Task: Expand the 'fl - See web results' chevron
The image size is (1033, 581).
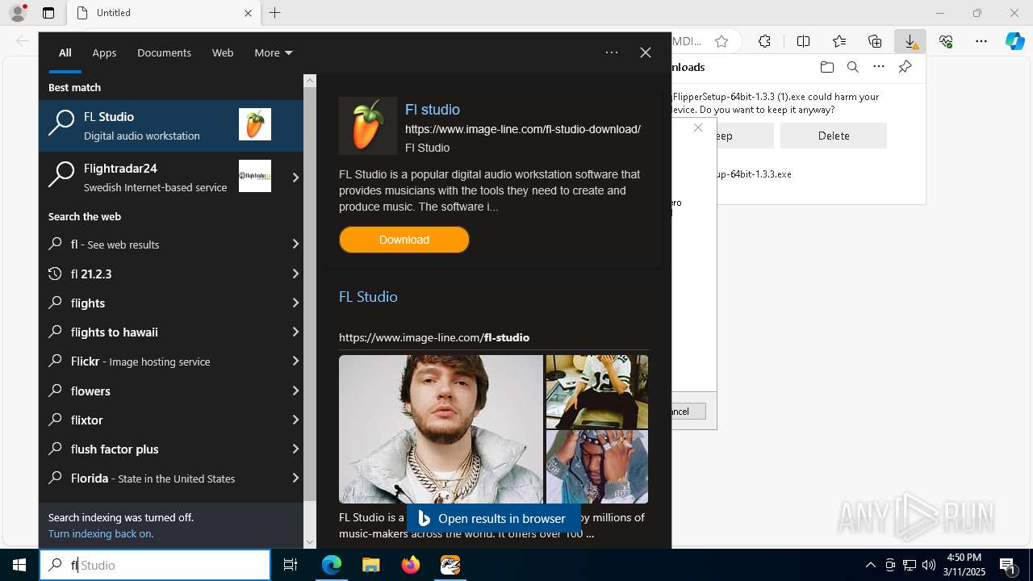Action: coord(295,245)
